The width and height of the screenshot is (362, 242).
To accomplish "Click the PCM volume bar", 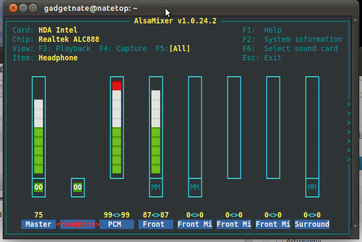I will [117, 127].
